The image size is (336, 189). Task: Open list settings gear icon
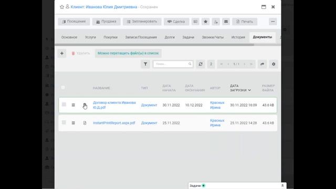274,64
